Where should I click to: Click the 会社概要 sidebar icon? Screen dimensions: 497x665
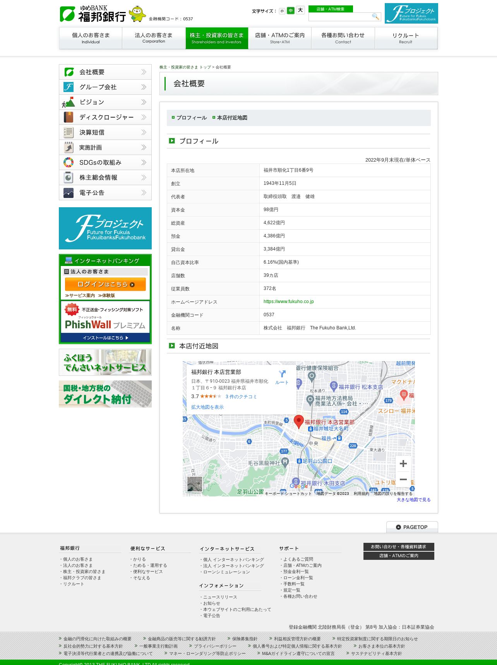pyautogui.click(x=69, y=72)
